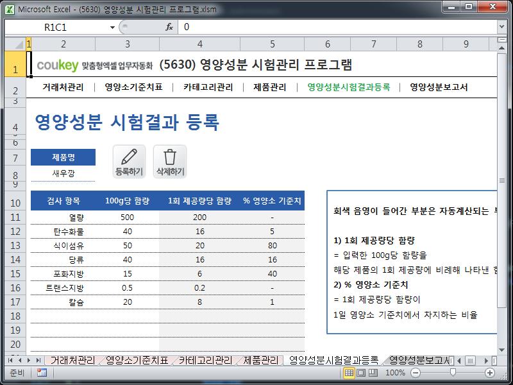Expand the formula bar
The height and width of the screenshot is (385, 513).
point(501,26)
